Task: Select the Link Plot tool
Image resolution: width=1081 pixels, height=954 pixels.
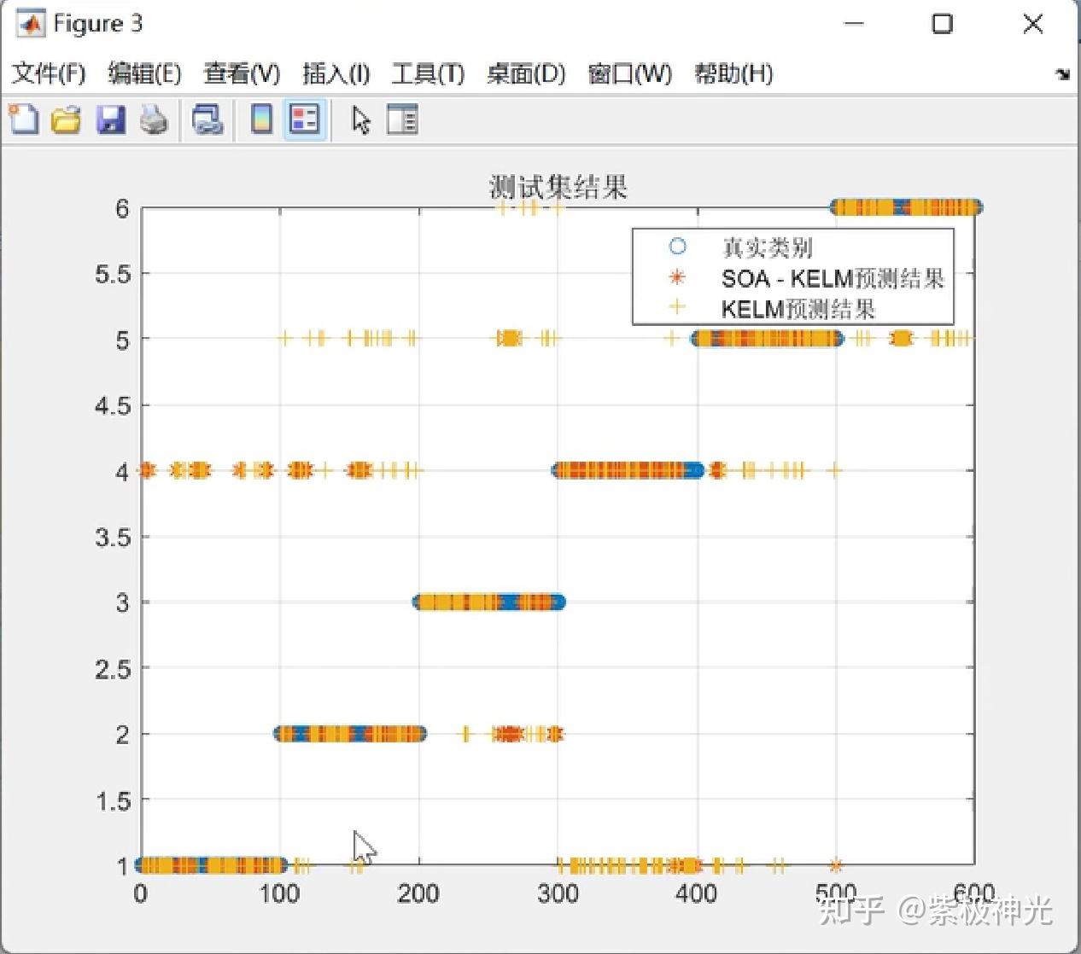Action: 207,119
